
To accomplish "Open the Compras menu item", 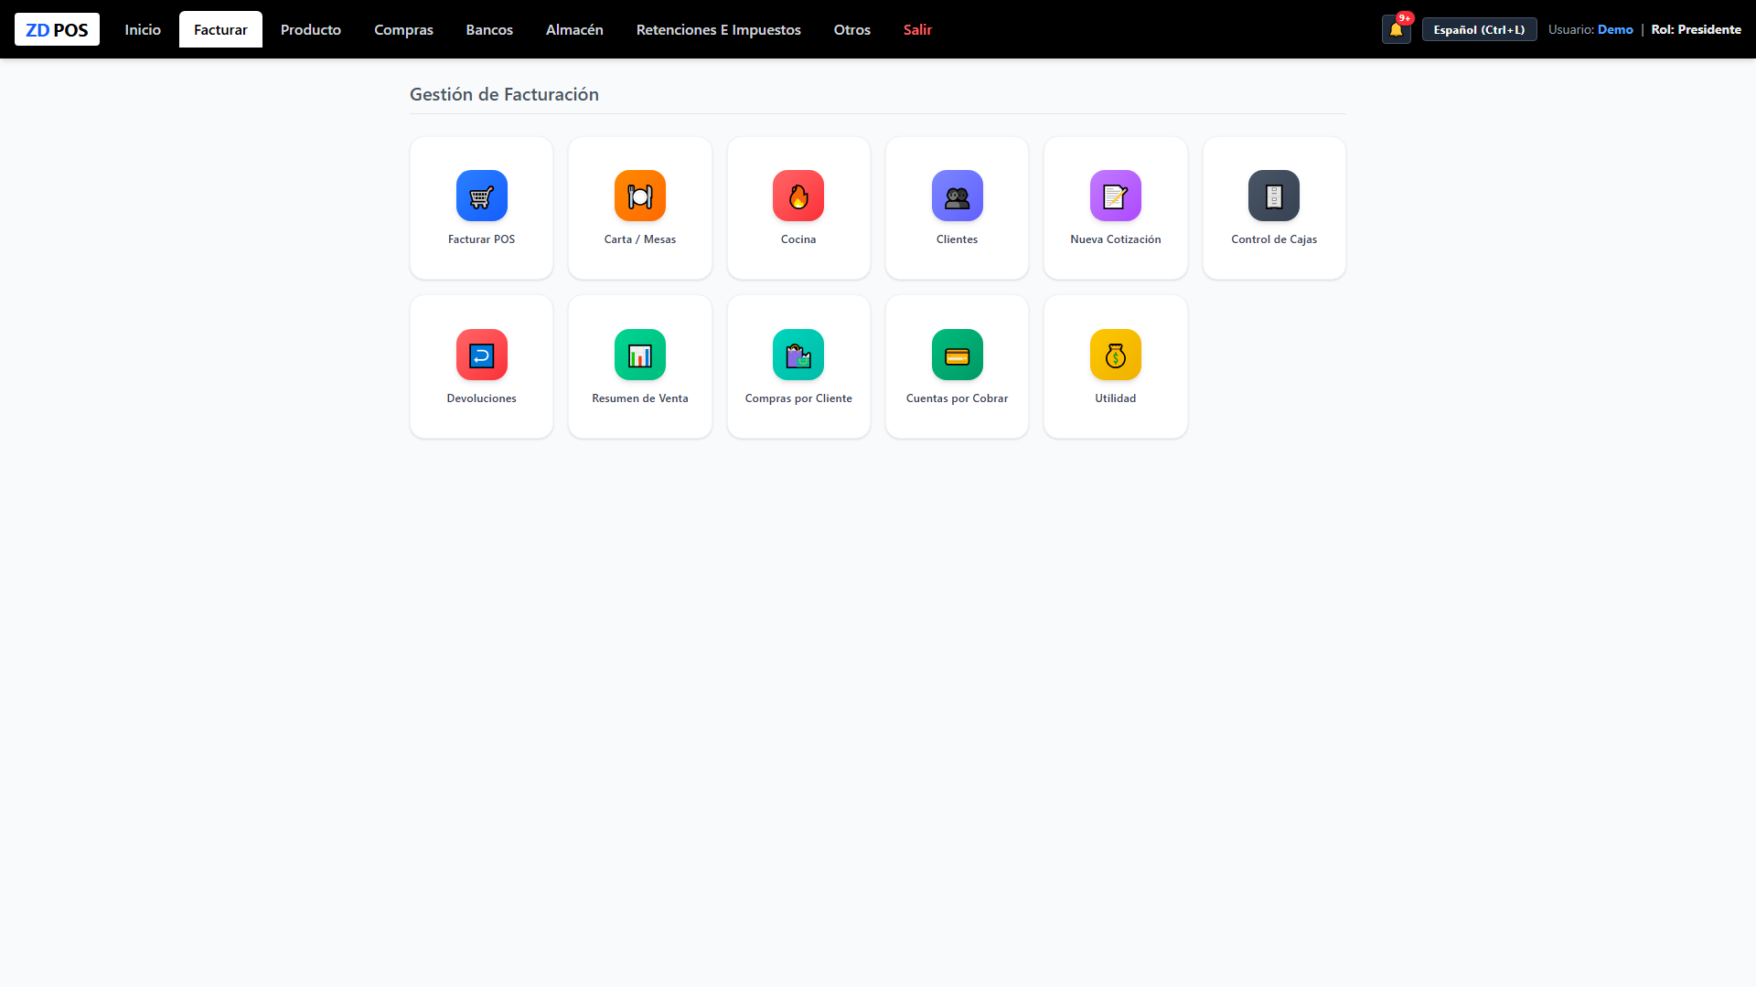I will (x=403, y=29).
